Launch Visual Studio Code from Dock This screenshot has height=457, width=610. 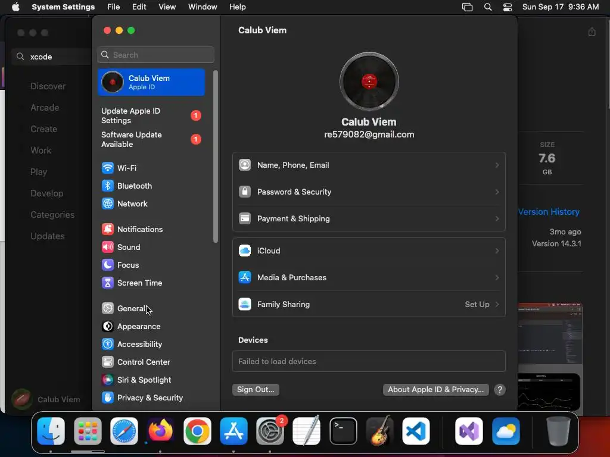tap(416, 431)
